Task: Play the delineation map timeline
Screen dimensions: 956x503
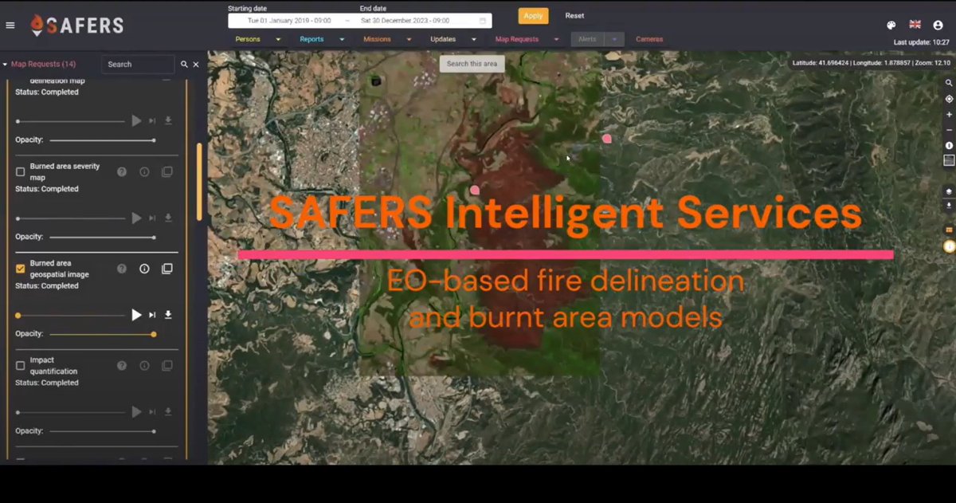Action: click(x=136, y=120)
